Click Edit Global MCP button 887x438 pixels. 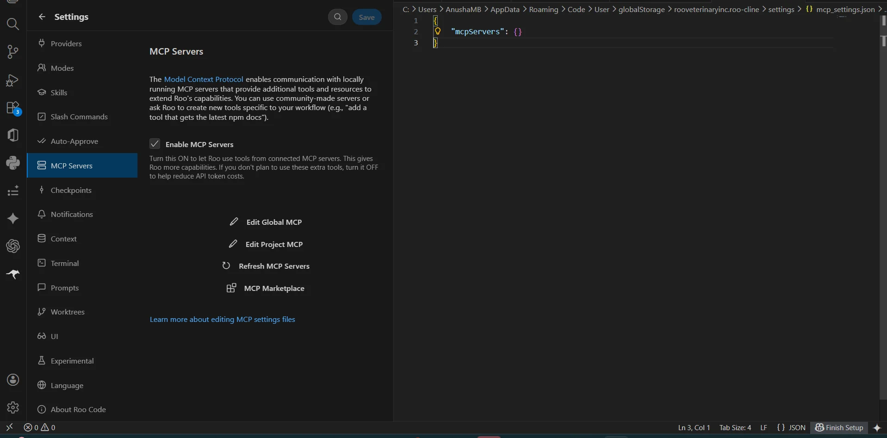[x=266, y=222]
